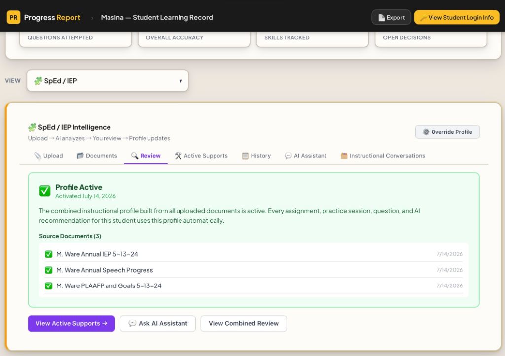Toggle checkbox for M. Ware PLAAFP and Goals
505x356 pixels.
[x=49, y=286]
